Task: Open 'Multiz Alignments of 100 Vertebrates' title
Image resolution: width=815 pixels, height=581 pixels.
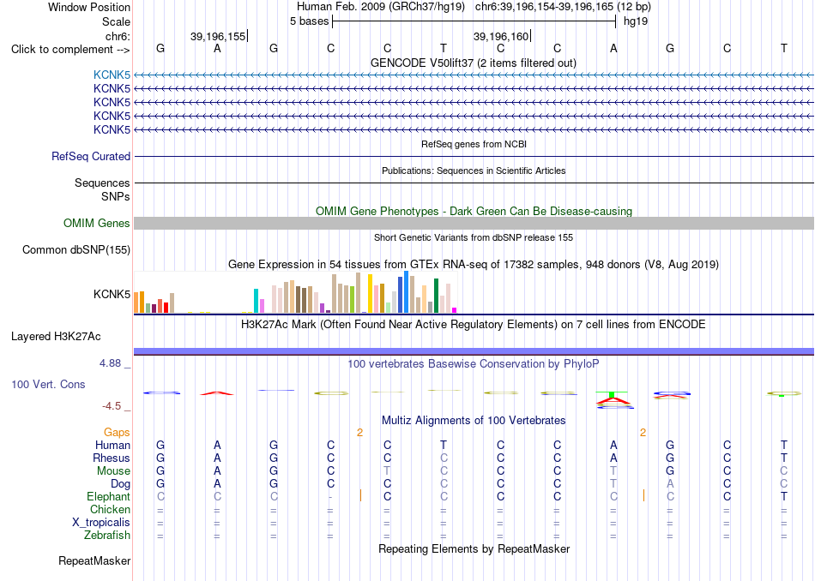Action: tap(474, 420)
